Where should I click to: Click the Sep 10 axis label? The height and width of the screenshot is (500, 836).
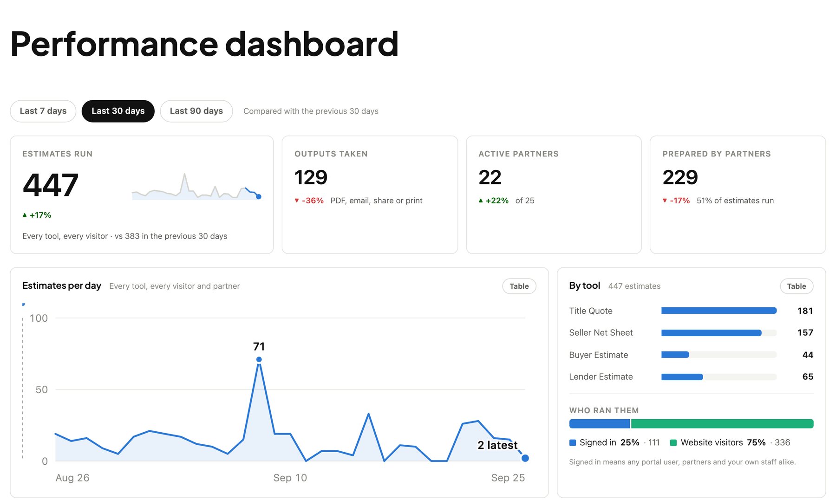[x=290, y=478]
